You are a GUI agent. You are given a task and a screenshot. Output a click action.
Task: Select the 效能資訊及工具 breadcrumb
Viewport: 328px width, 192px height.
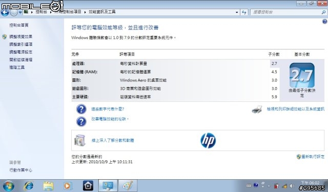click(x=102, y=12)
